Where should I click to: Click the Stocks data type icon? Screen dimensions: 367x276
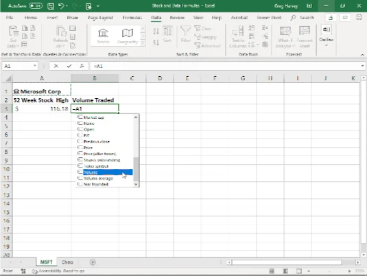click(103, 36)
